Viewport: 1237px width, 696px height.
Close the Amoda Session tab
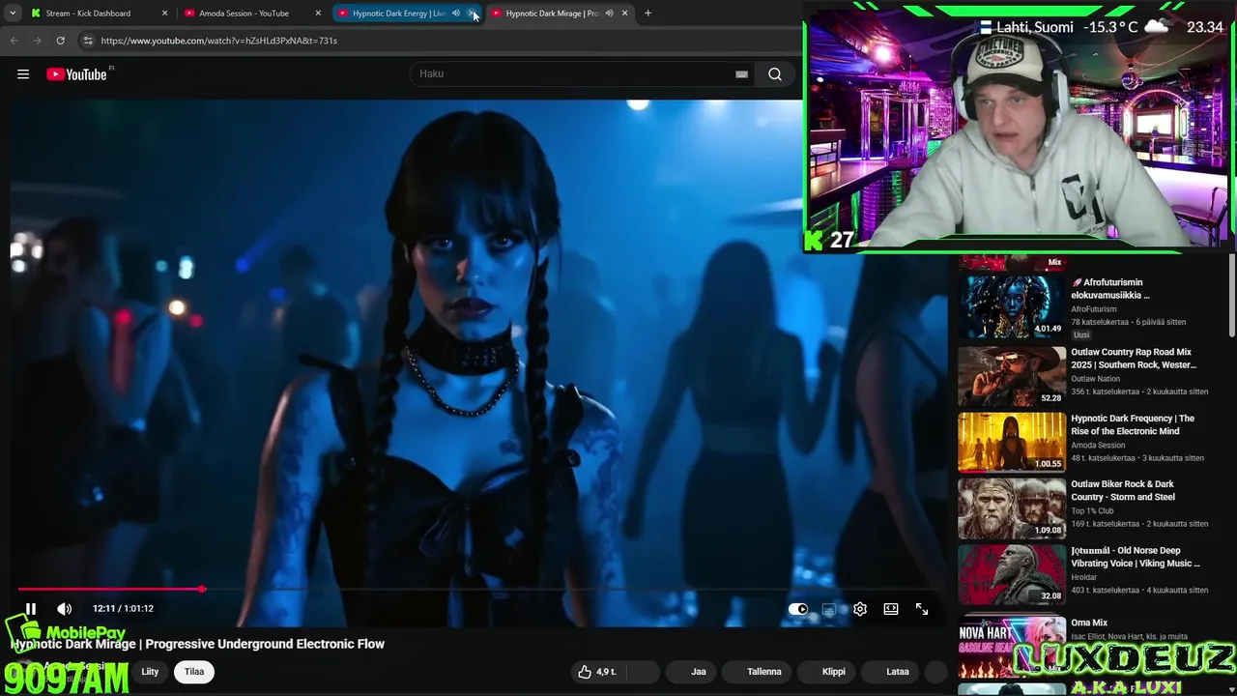[318, 14]
